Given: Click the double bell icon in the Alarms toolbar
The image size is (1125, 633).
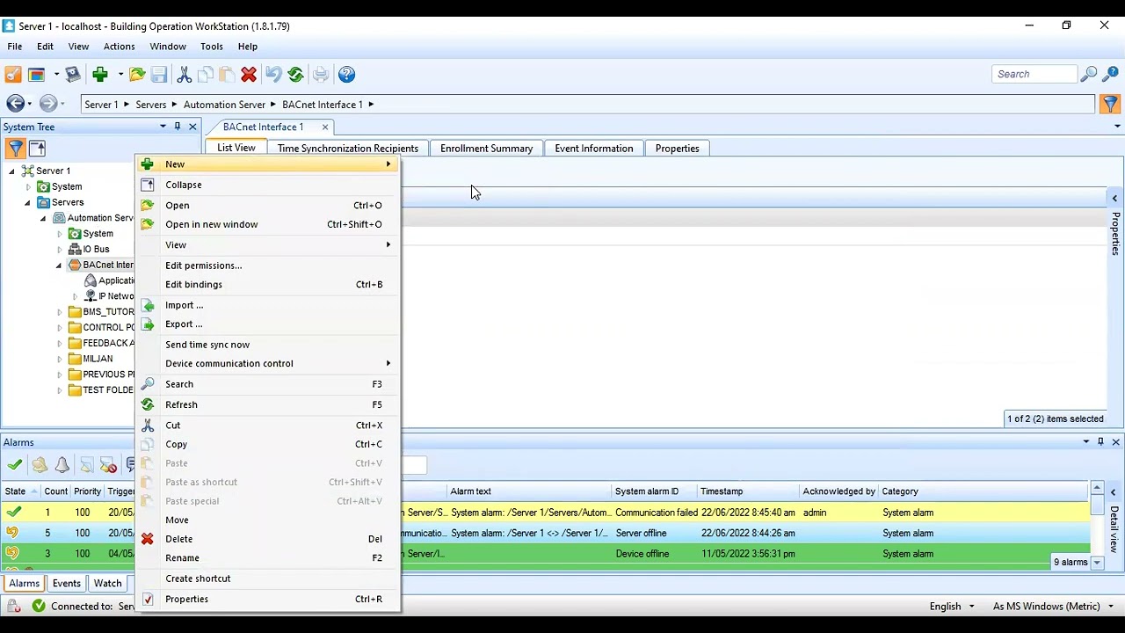Looking at the screenshot, I should click(x=40, y=465).
